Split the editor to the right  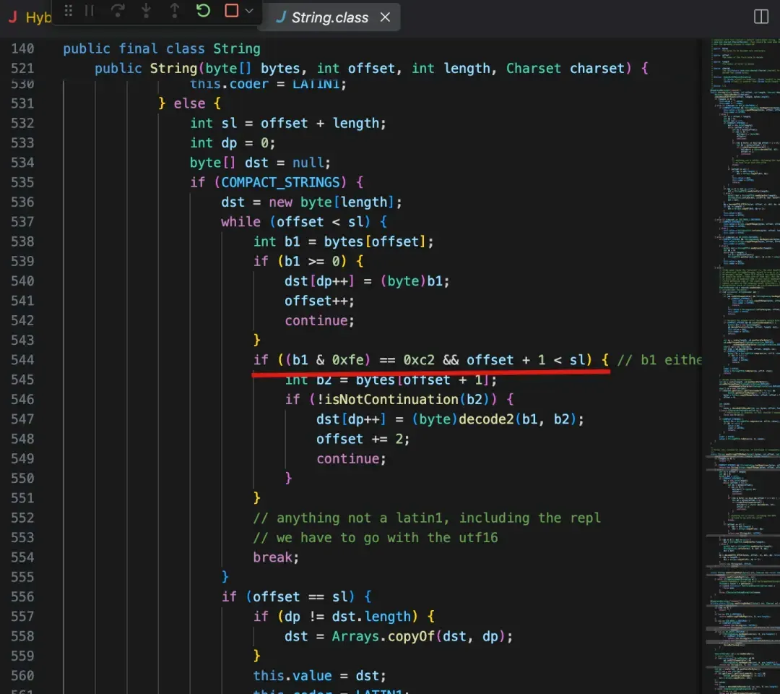click(x=760, y=17)
